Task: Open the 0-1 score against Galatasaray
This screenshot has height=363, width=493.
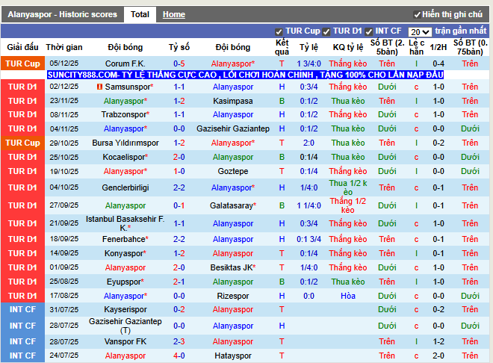Action: [179, 205]
